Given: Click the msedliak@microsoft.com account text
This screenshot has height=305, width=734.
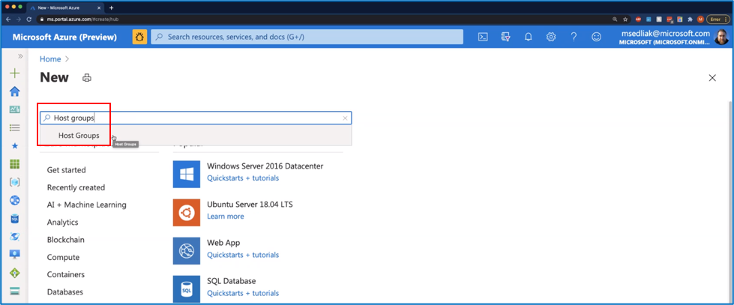Looking at the screenshot, I should 665,33.
